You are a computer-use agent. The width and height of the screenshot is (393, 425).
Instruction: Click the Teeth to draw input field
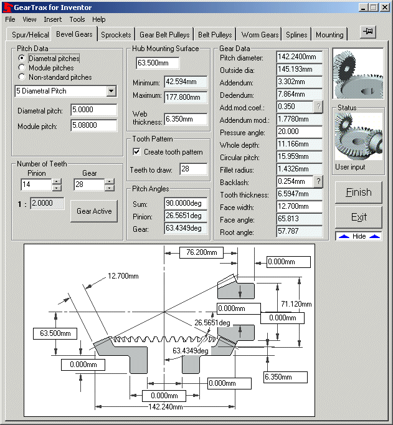click(x=192, y=169)
